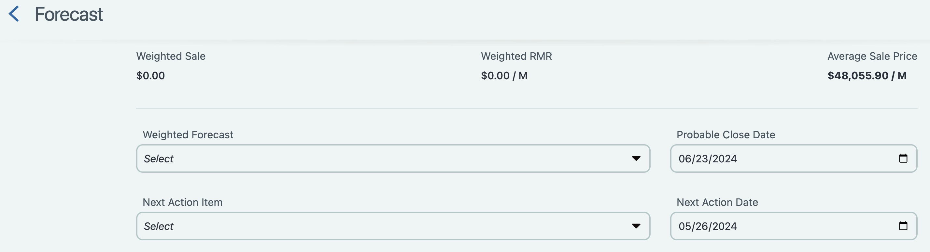Click the Average Sale Price label

[872, 56]
